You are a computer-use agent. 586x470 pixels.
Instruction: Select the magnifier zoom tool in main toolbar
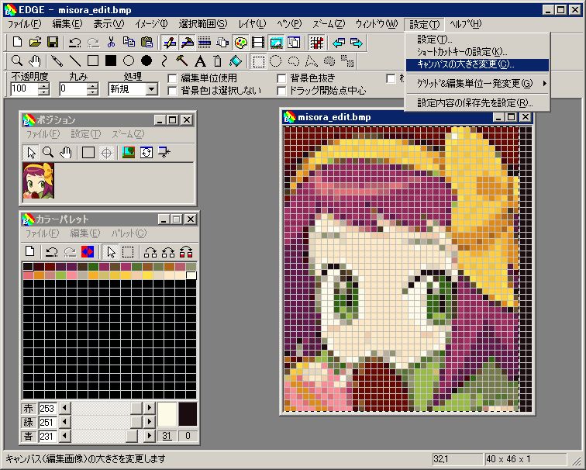(x=17, y=60)
